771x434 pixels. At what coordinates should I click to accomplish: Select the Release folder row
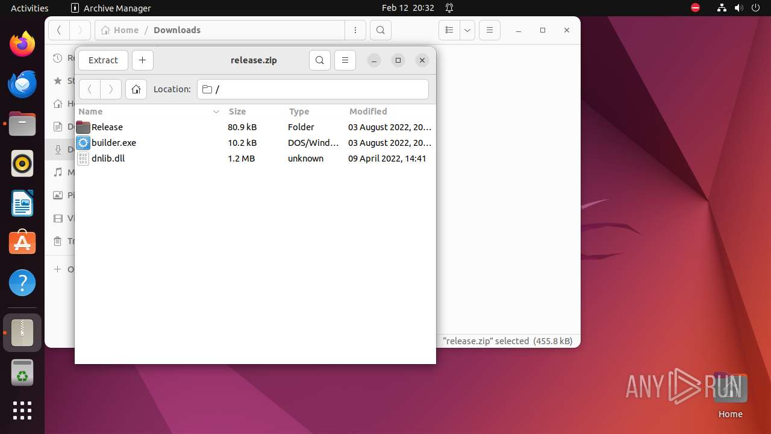pyautogui.click(x=255, y=127)
